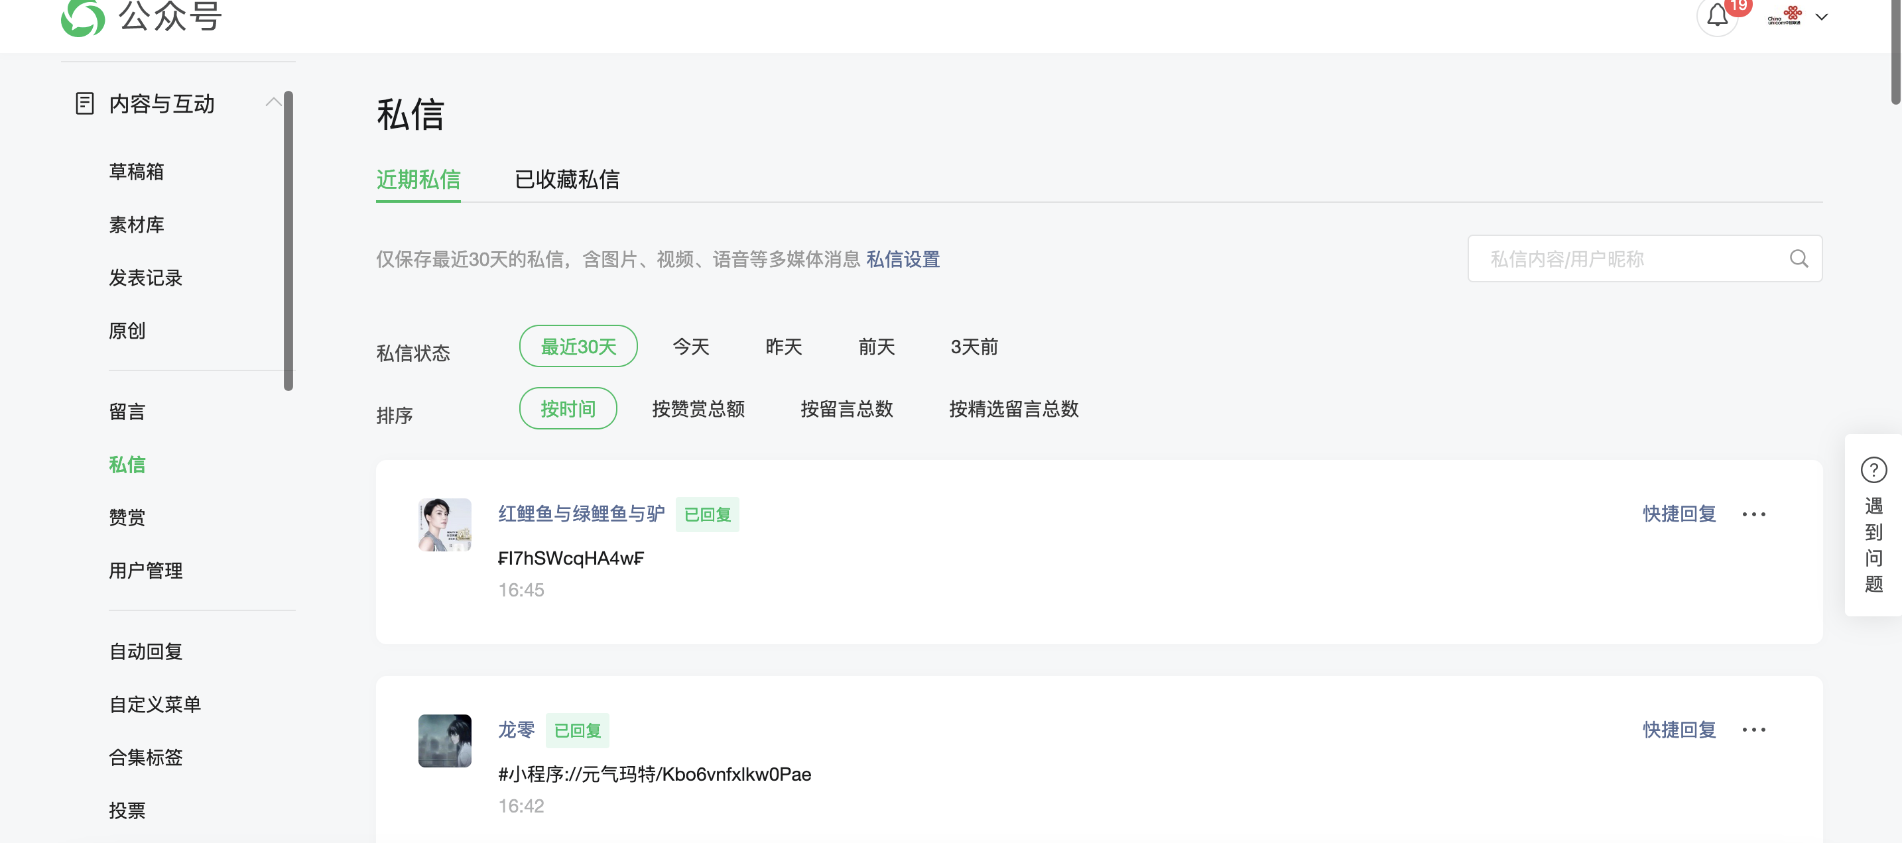The height and width of the screenshot is (843, 1902).
Task: Click 快捷回复 for 红鲤鱼与绿鲤鱼与驴
Action: [1679, 514]
